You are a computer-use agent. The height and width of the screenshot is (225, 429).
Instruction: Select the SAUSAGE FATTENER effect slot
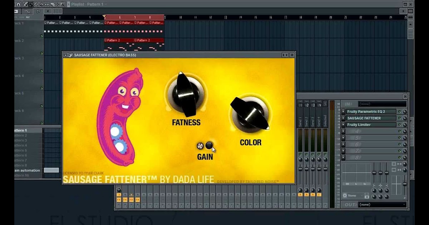[371, 118]
